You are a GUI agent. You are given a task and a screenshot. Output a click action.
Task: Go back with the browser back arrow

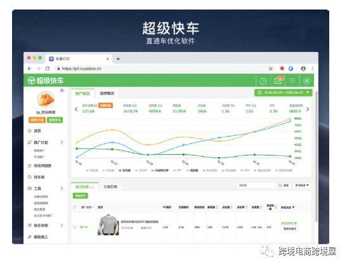tap(30, 68)
